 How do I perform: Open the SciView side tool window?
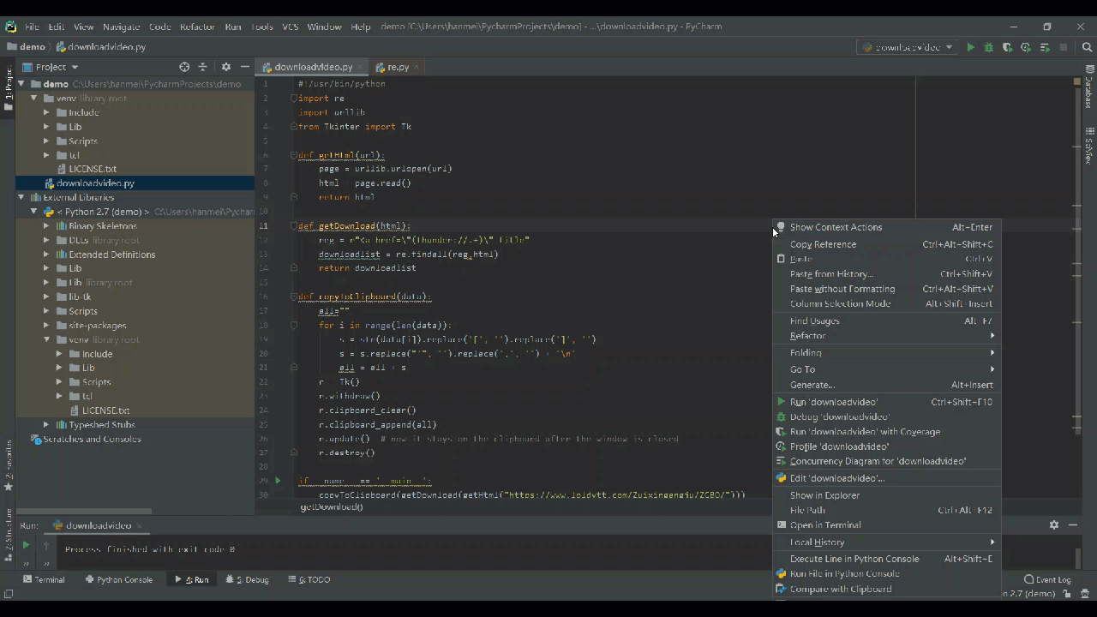click(x=1089, y=146)
